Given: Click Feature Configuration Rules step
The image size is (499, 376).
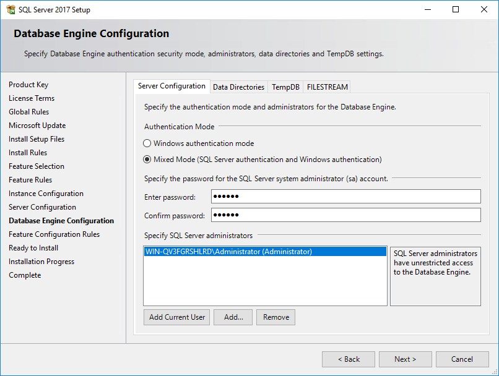Looking at the screenshot, I should click(x=54, y=234).
